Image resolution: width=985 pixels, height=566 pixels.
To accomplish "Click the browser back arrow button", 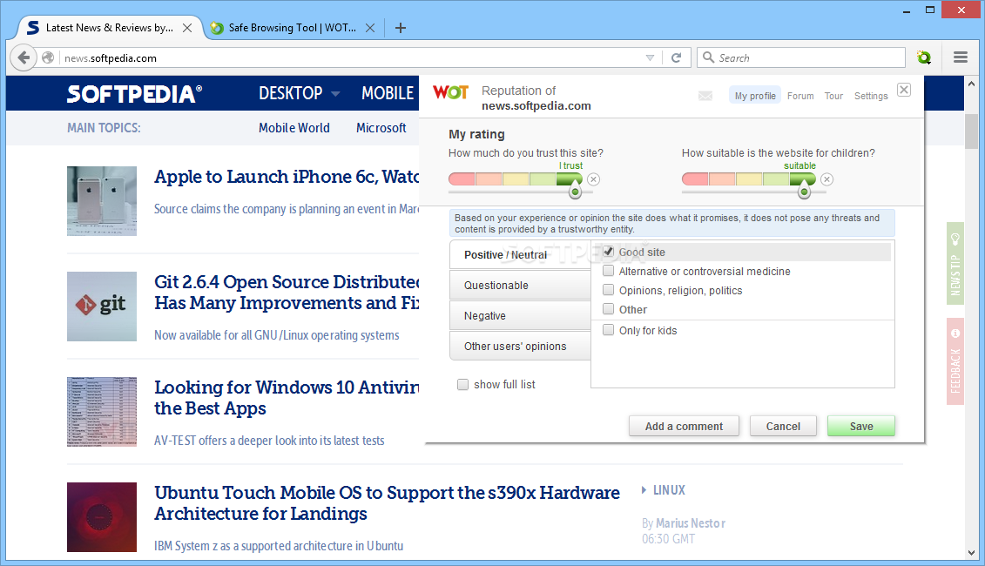I will [x=24, y=57].
